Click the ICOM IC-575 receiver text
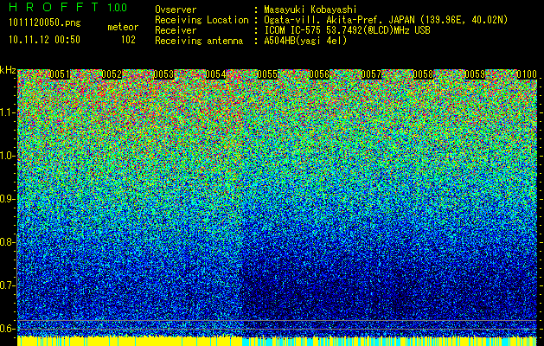Screen dimensions: 544x346 [347, 30]
